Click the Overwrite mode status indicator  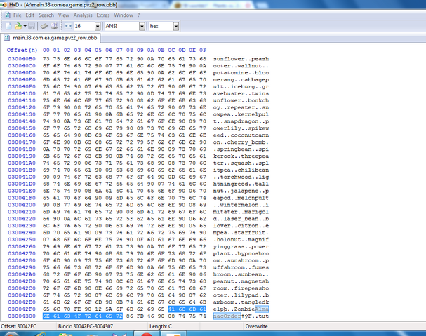click(x=256, y=326)
